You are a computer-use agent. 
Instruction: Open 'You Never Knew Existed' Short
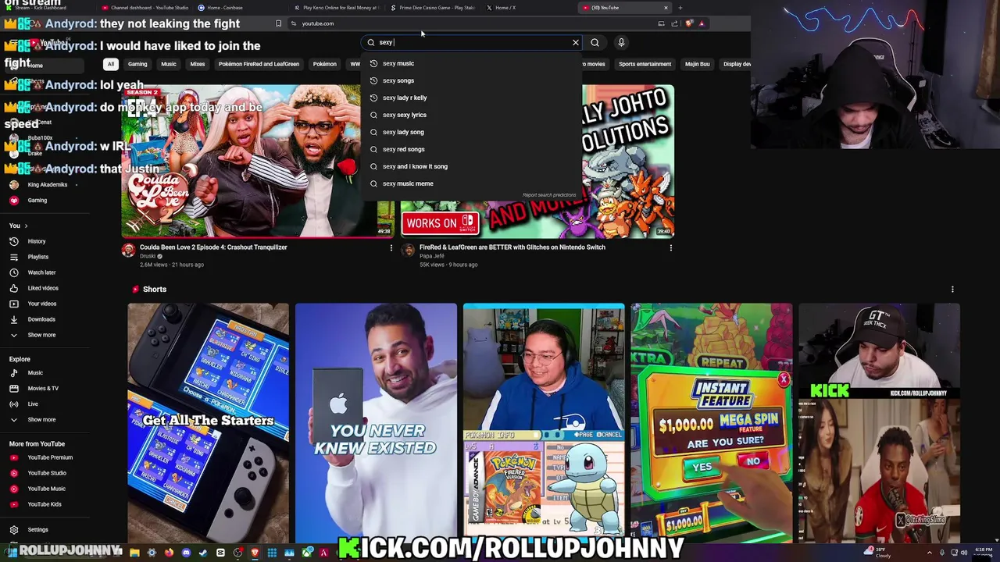point(376,422)
